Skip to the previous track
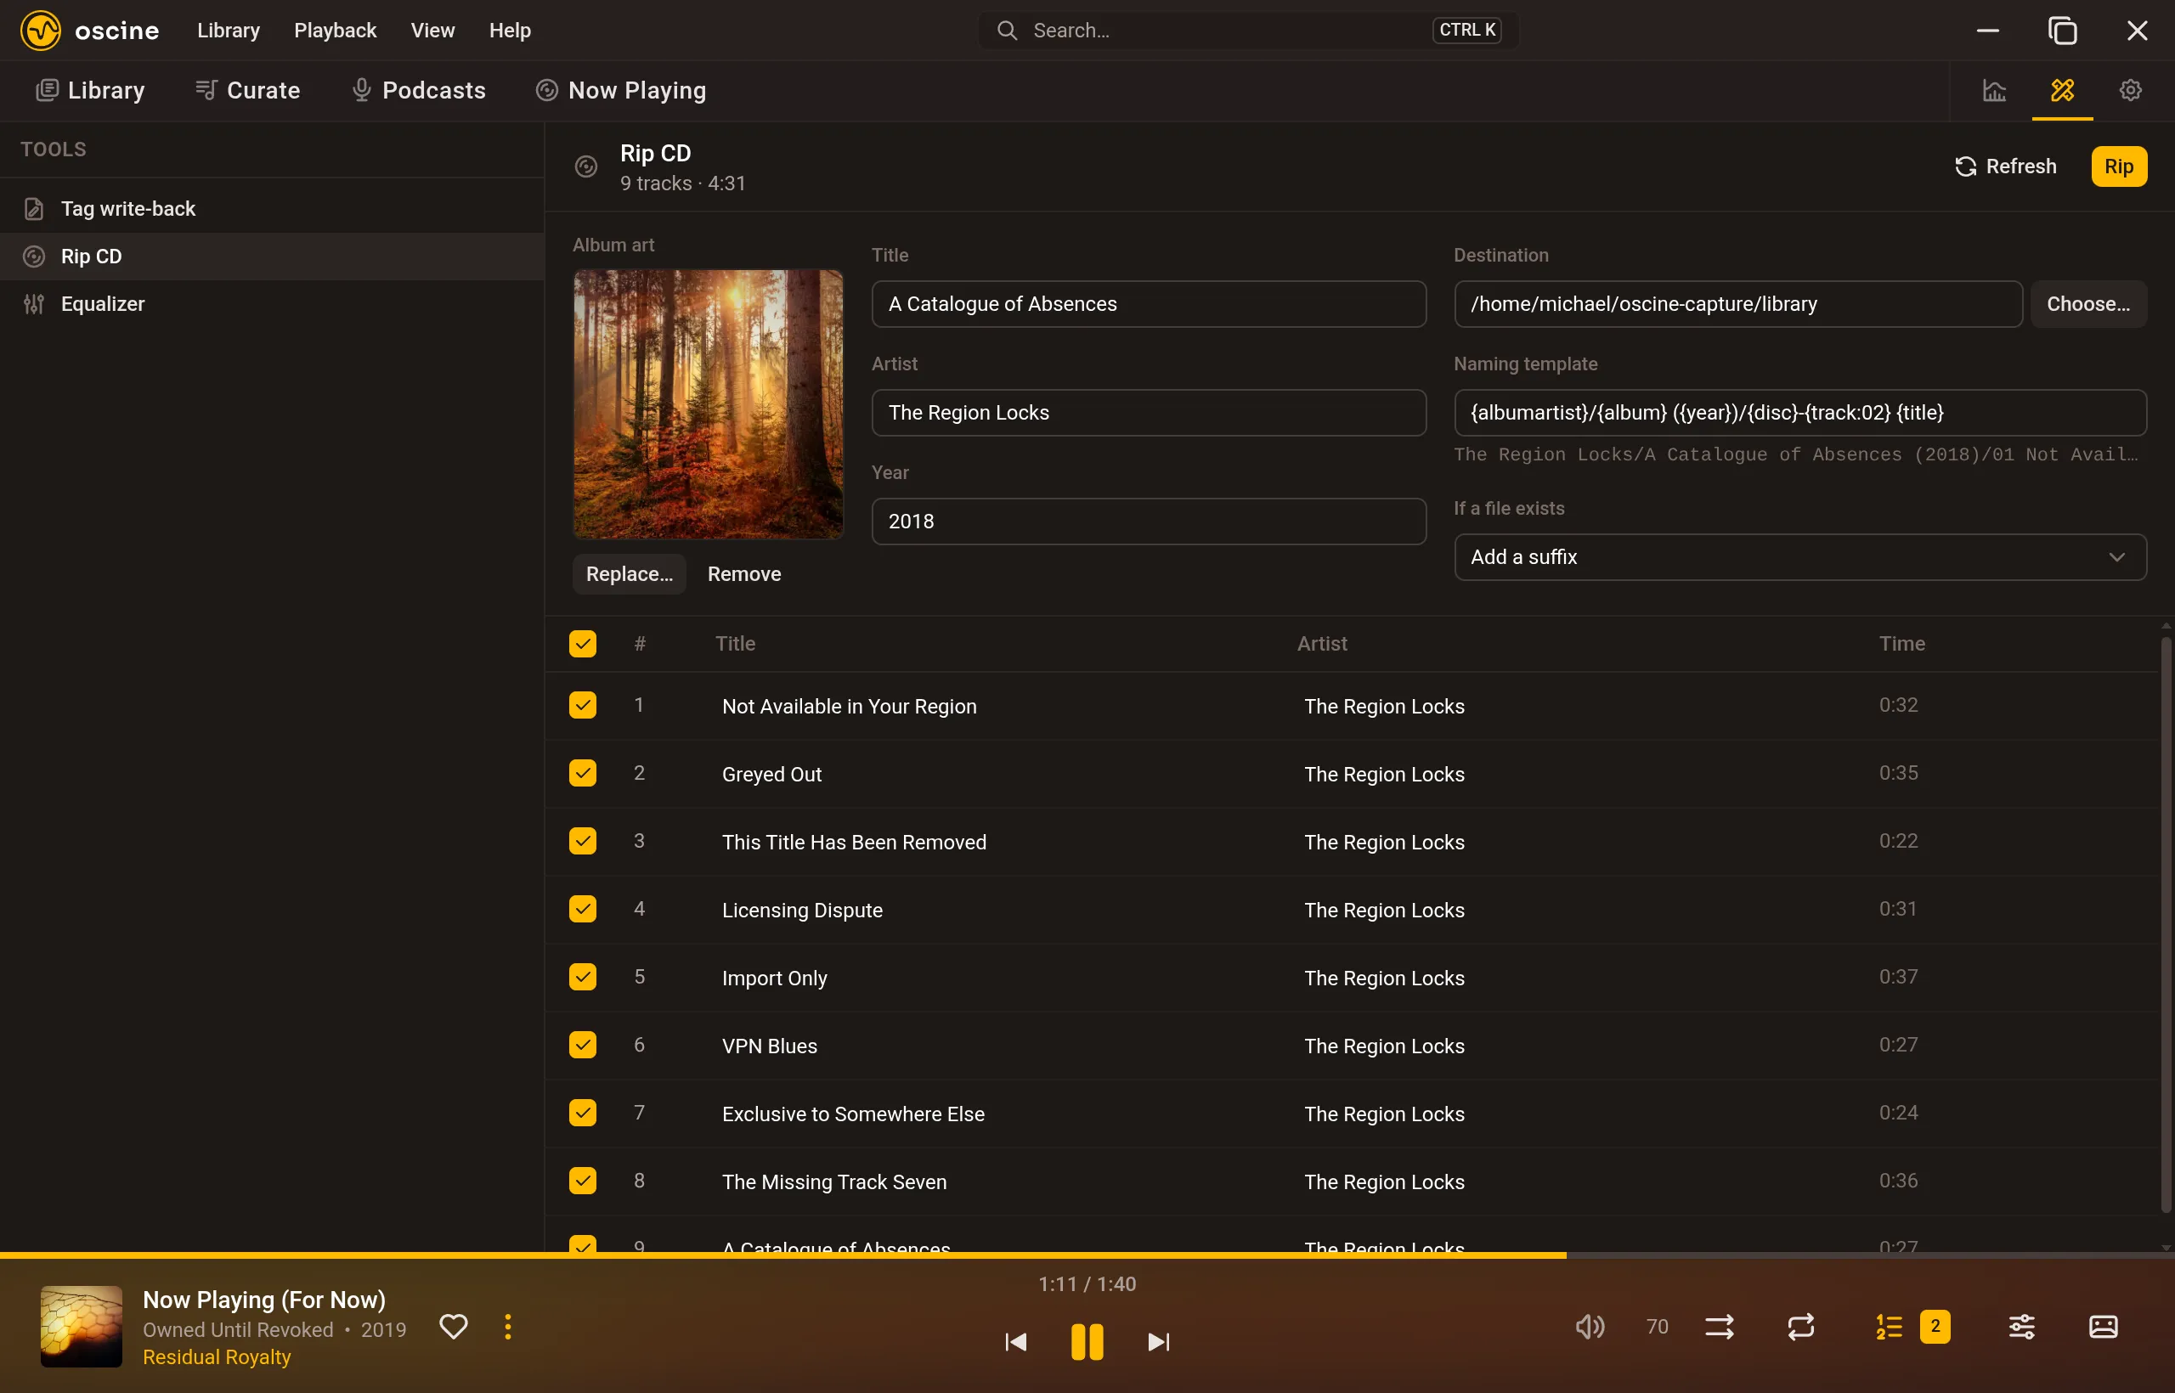Viewport: 2175px width, 1393px height. click(x=1015, y=1341)
